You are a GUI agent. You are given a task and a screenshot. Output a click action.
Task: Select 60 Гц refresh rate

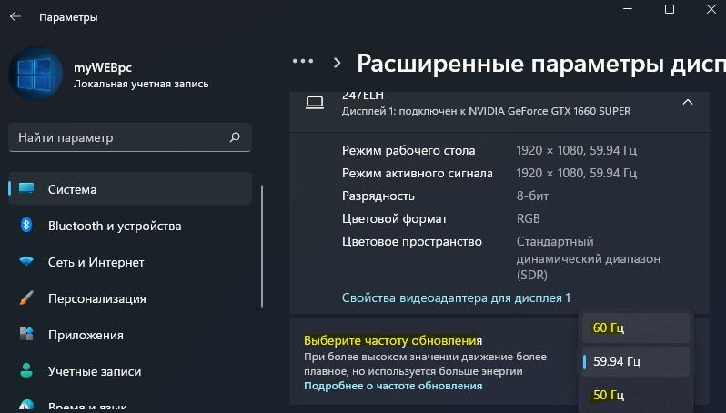click(636, 327)
